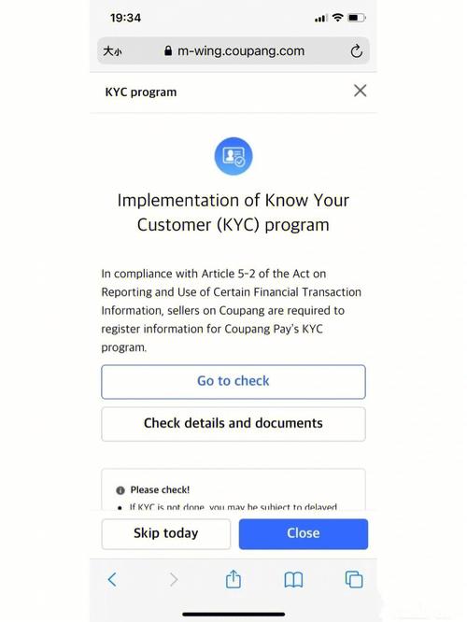Tap the m-wing.coupang.com address field
467x622 pixels.
pyautogui.click(x=233, y=50)
